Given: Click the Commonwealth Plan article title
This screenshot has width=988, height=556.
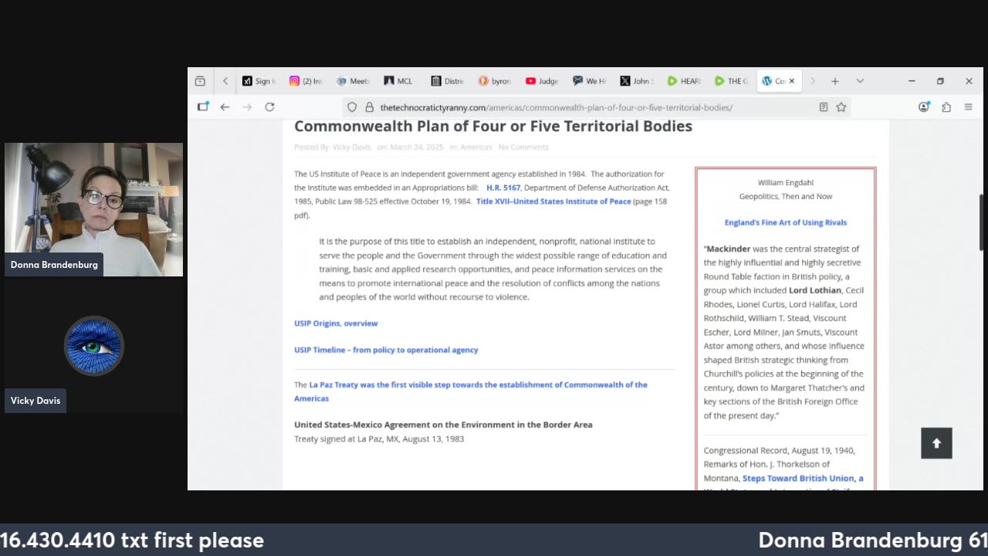Looking at the screenshot, I should pyautogui.click(x=493, y=127).
